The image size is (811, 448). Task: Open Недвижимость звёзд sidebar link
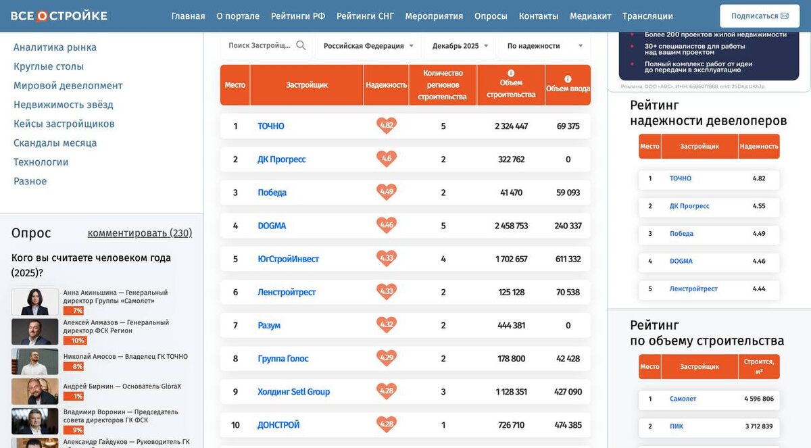click(64, 105)
